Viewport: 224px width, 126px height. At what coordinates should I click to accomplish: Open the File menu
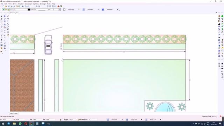click(2, 4)
